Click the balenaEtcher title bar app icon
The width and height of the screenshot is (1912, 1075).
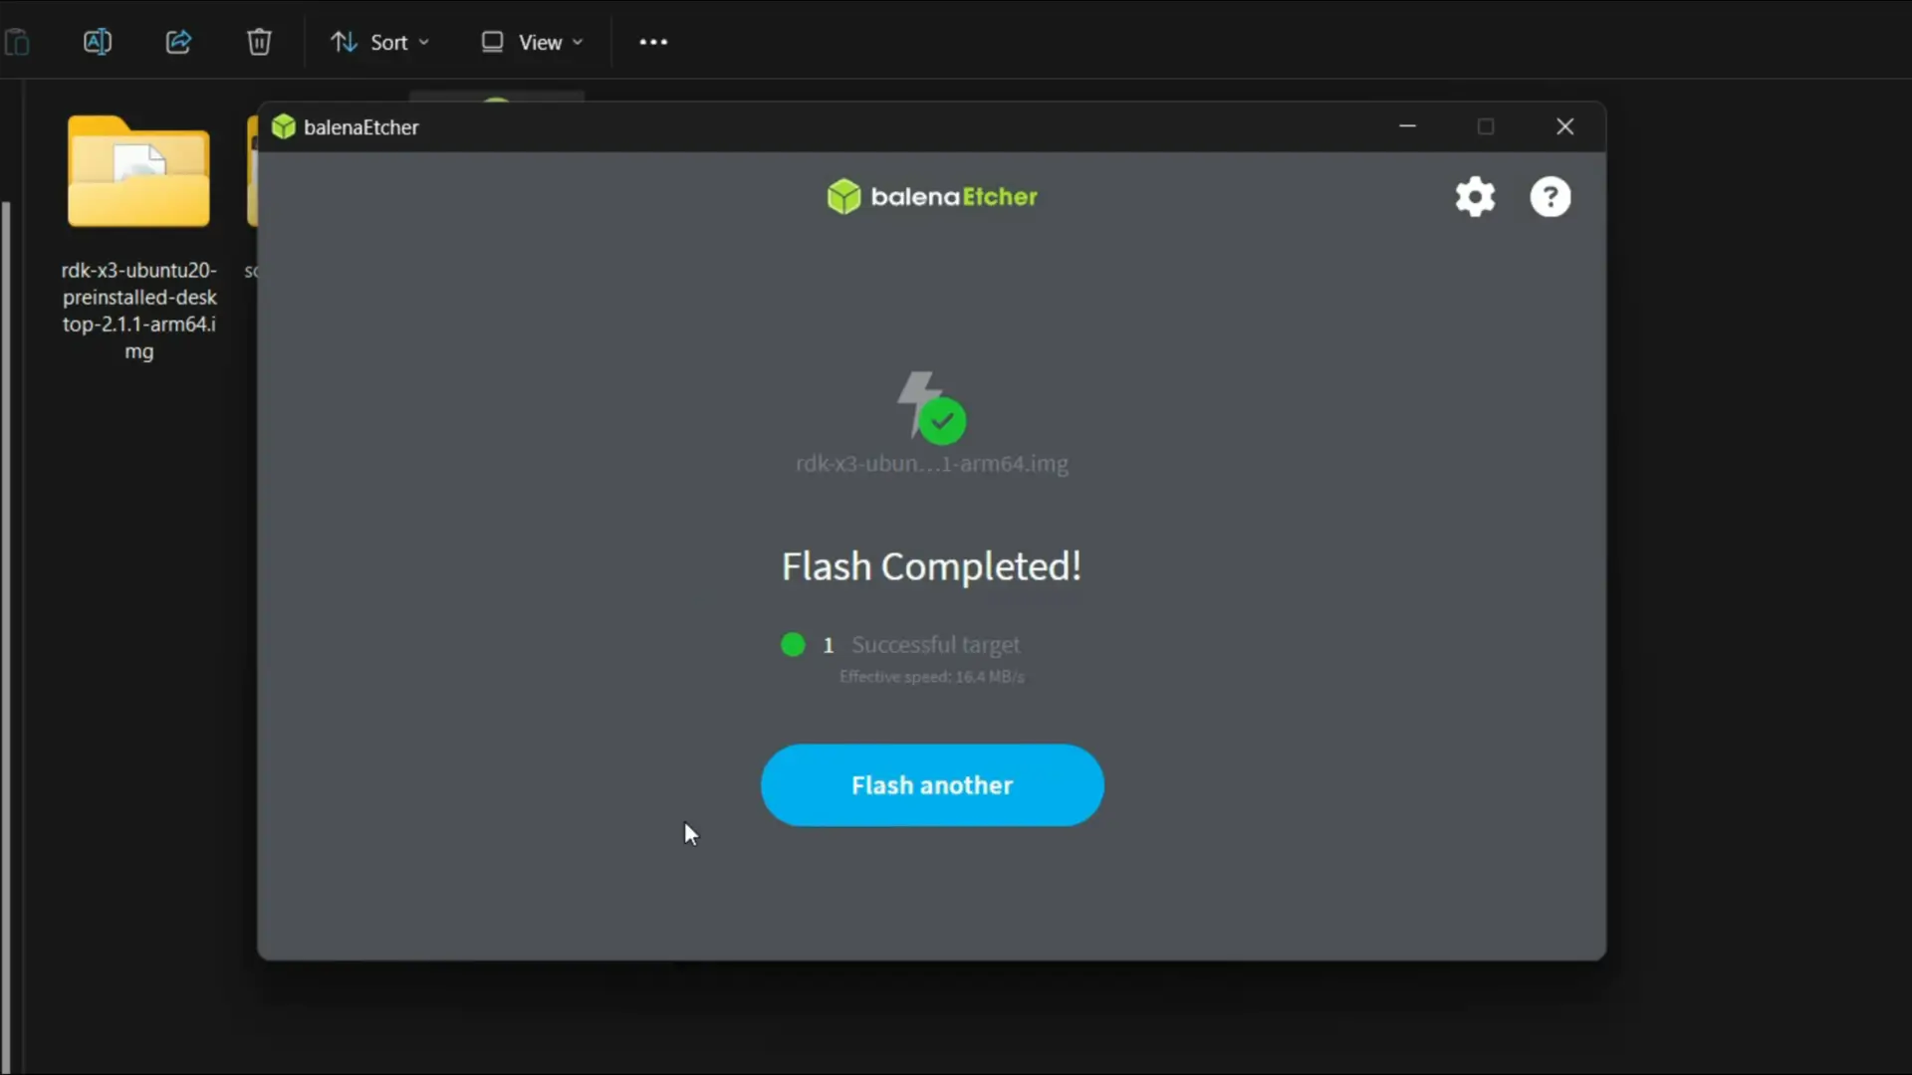click(284, 126)
